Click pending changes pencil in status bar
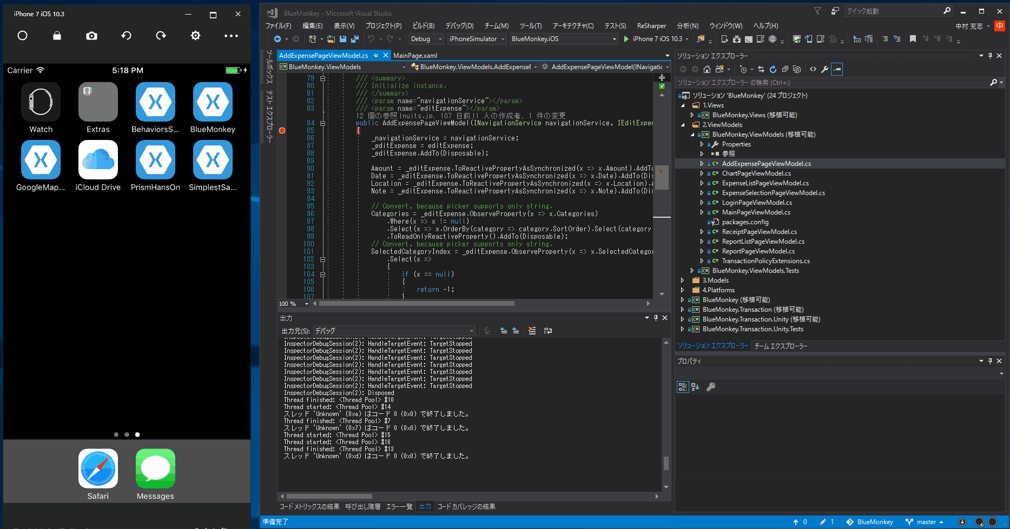The image size is (1010, 529). 827,522
